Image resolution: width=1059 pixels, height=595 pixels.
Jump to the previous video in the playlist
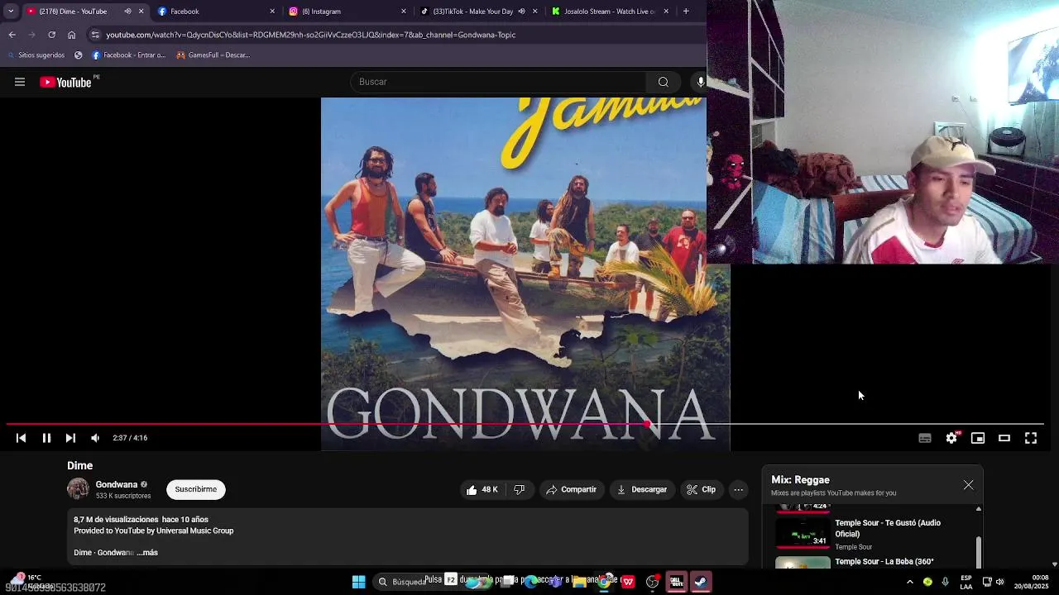click(x=22, y=438)
